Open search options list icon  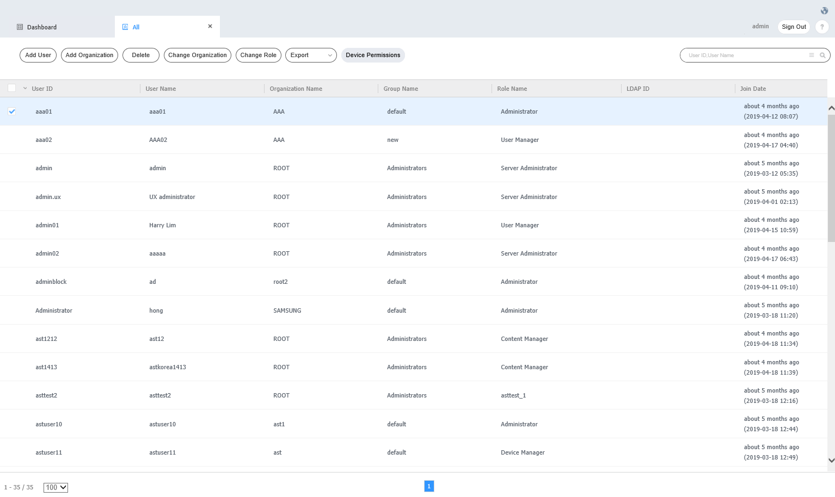pos(812,55)
